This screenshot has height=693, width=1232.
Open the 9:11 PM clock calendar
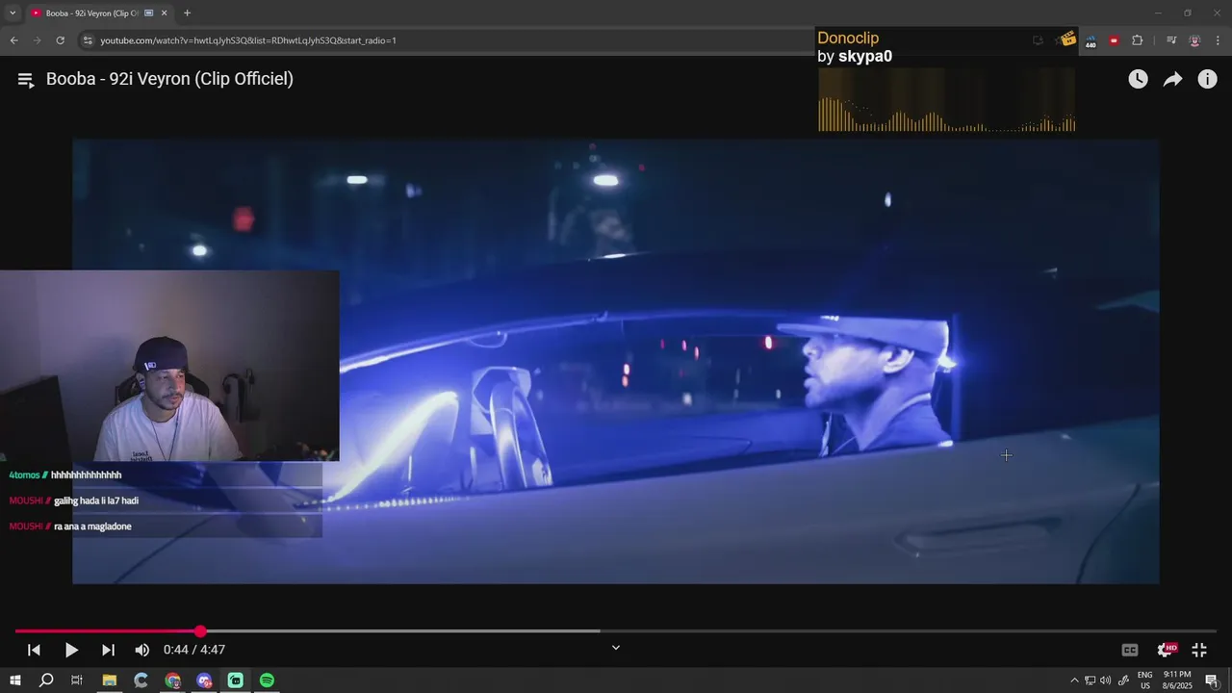click(x=1177, y=680)
